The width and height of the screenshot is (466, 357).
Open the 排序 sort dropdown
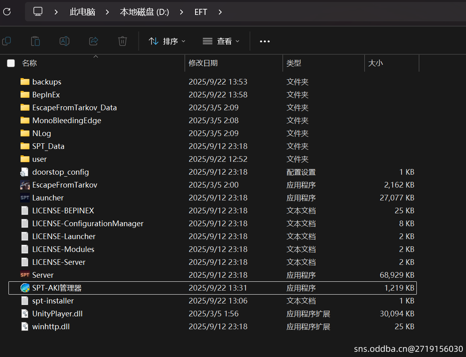(x=167, y=41)
